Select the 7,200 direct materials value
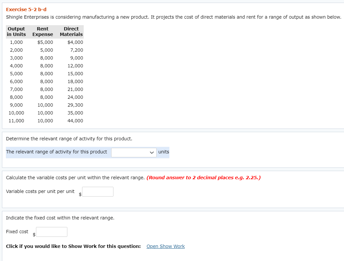344x261 pixels. point(77,50)
